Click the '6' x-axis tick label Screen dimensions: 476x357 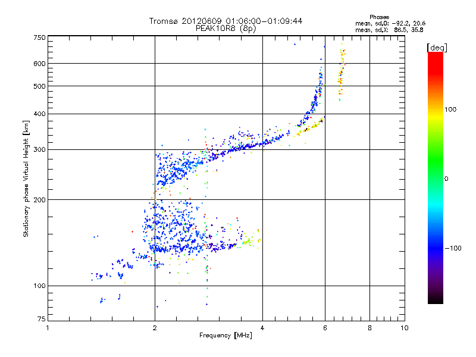[x=325, y=328]
